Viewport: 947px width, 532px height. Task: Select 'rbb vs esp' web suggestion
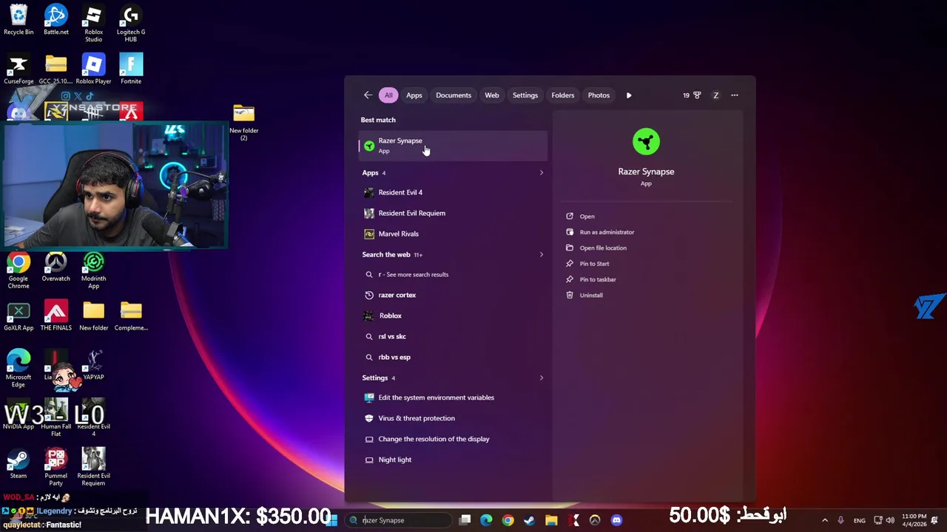click(453, 357)
